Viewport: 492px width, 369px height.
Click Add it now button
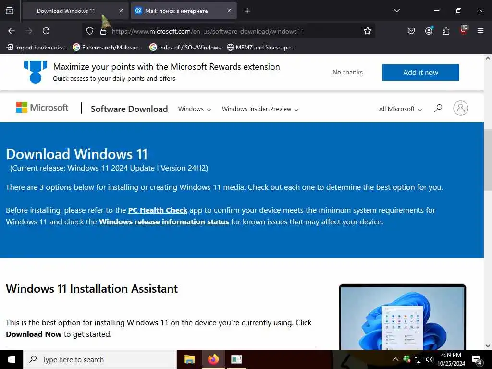tap(420, 73)
